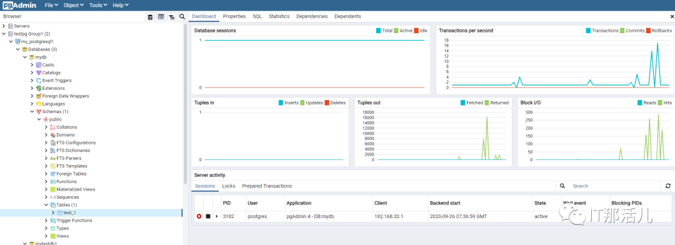The image size is (675, 245).
Task: Collapse the mydb database node
Action: click(x=25, y=57)
